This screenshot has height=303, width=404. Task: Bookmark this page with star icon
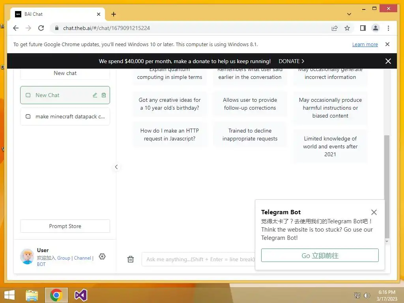point(347,28)
